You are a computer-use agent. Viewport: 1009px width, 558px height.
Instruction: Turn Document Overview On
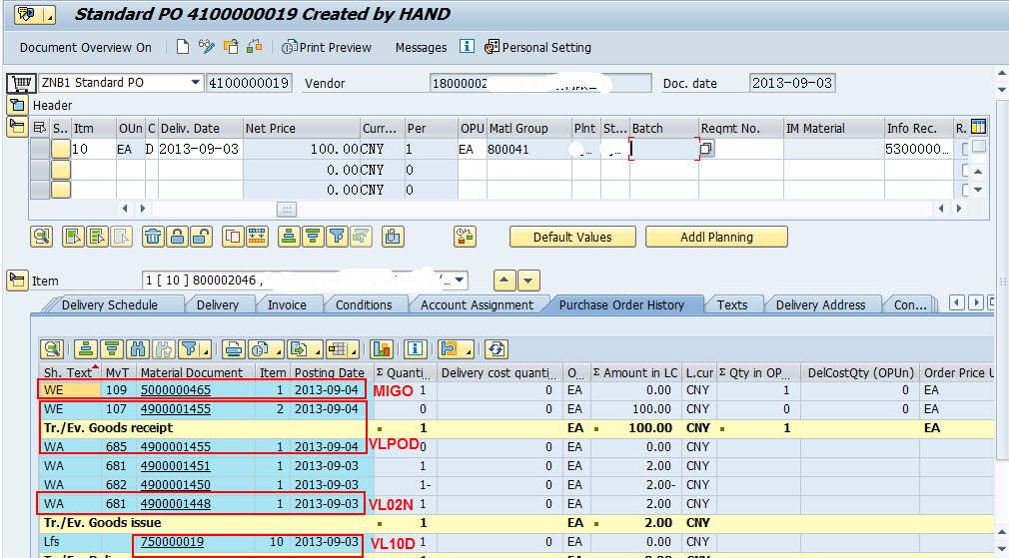pyautogui.click(x=86, y=48)
